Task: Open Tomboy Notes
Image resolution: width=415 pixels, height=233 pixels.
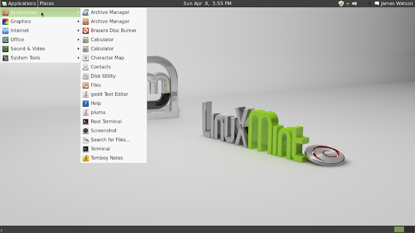Action: point(114,158)
